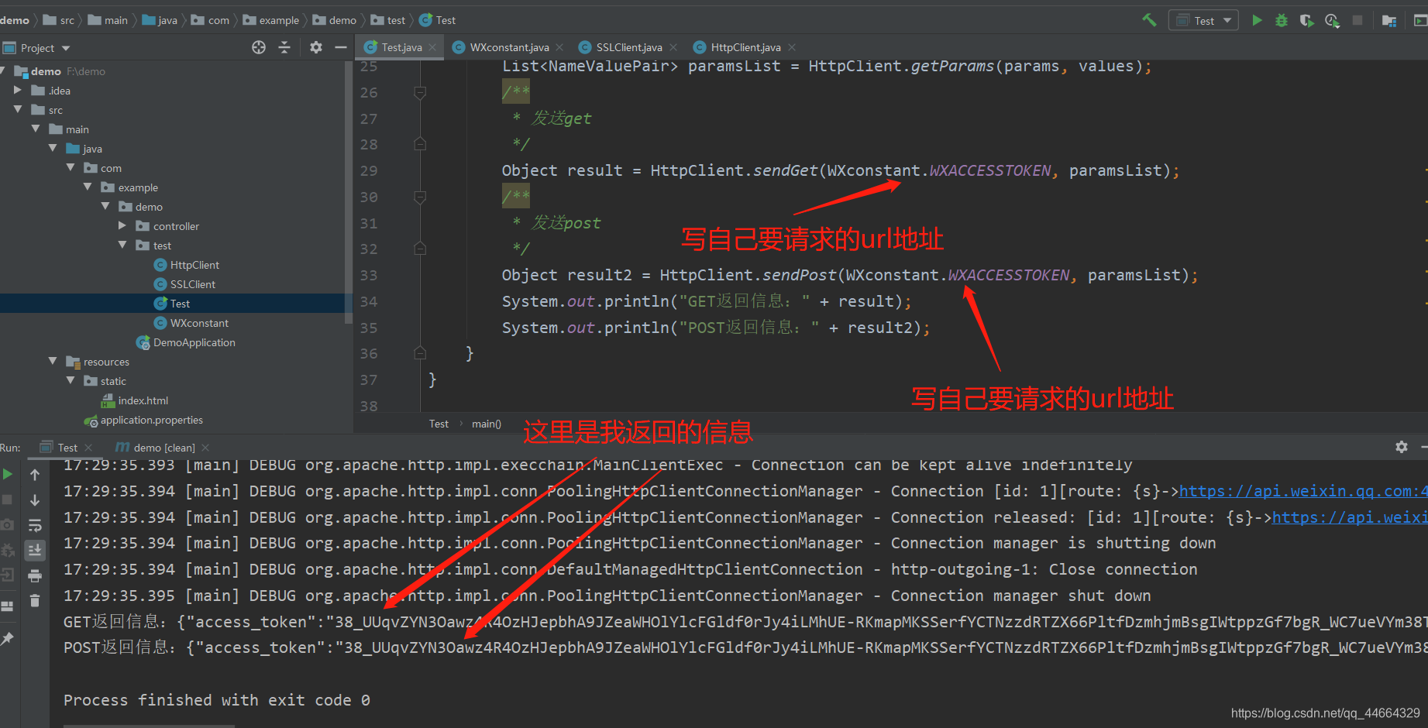
Task: Click the Locate in project crosshair icon
Action: [x=259, y=47]
